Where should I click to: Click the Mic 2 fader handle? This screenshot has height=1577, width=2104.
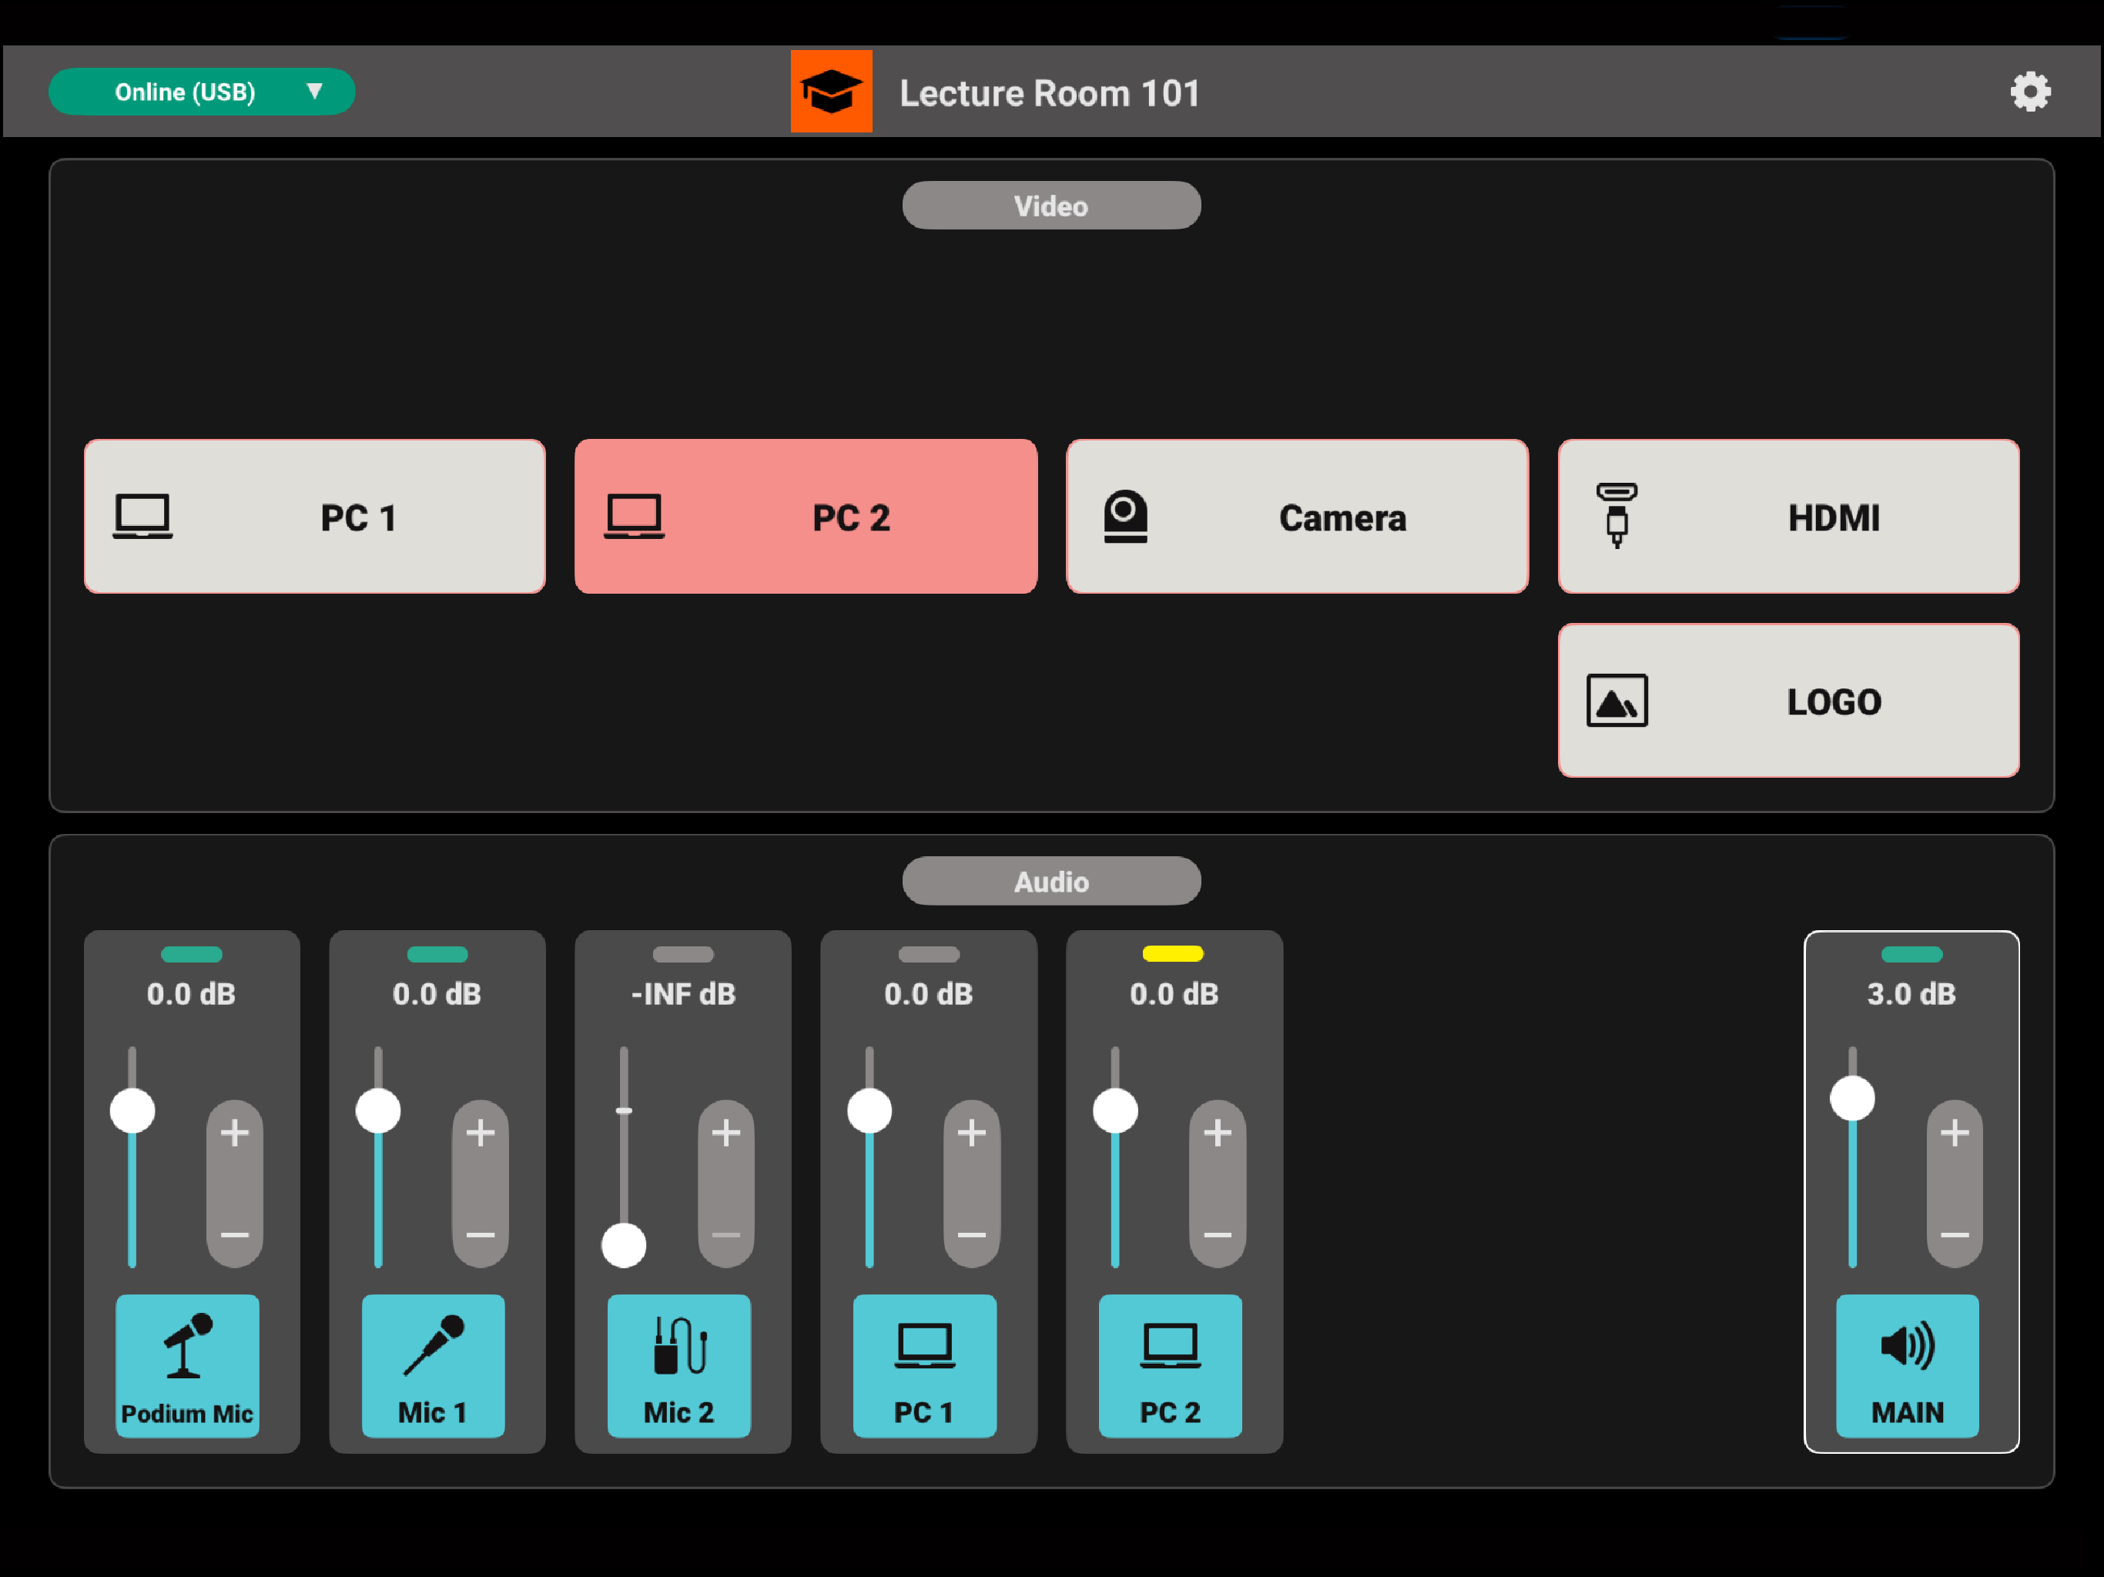coord(624,1245)
